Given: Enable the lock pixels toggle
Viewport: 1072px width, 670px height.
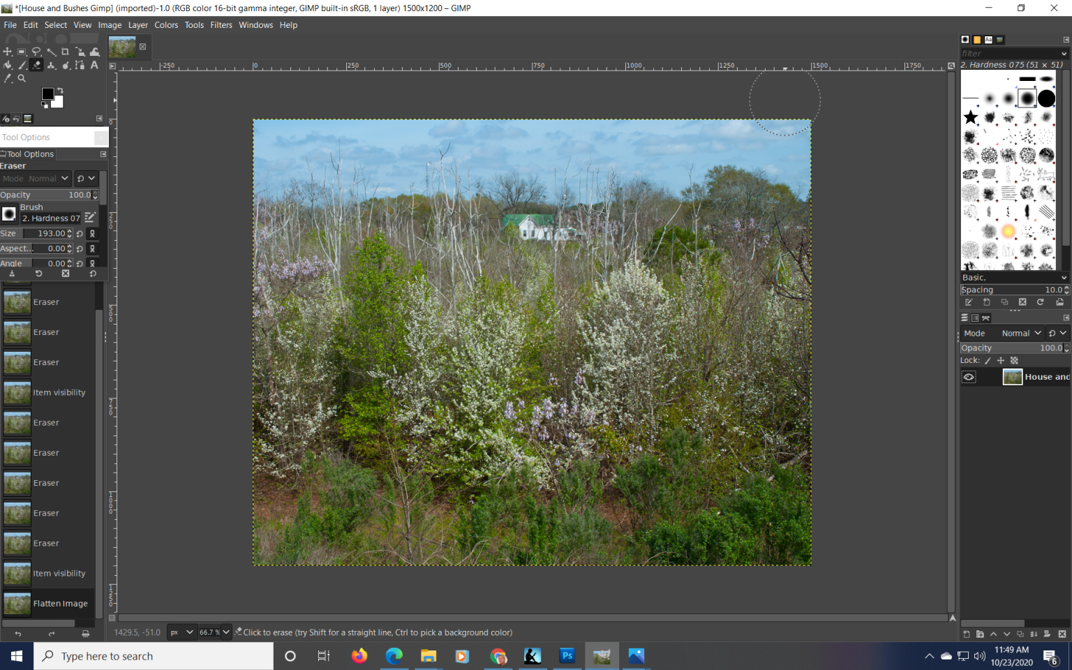Looking at the screenshot, I should (988, 360).
